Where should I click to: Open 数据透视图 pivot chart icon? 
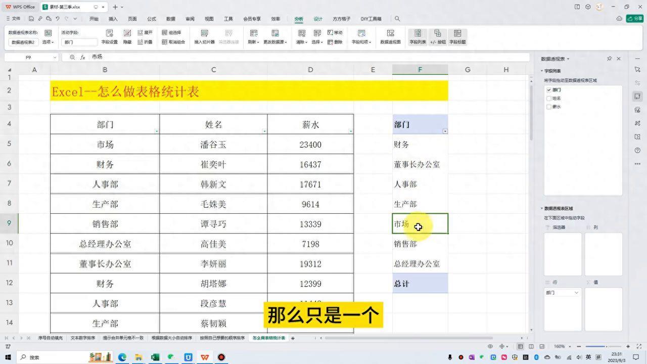pos(390,34)
